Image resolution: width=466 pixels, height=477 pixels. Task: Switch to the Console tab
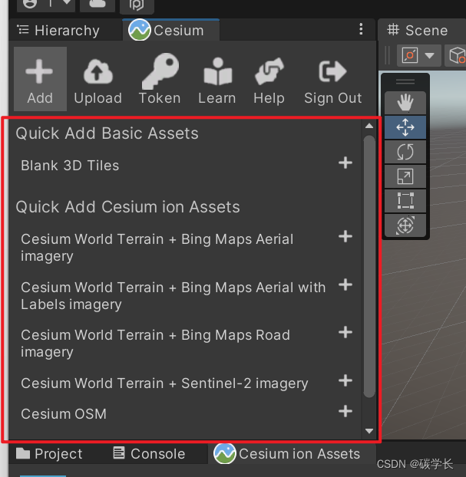click(x=149, y=454)
